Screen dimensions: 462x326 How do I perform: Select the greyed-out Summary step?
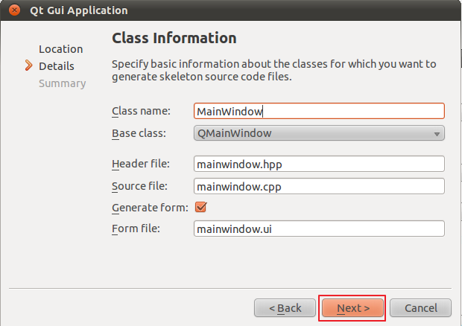click(x=62, y=83)
